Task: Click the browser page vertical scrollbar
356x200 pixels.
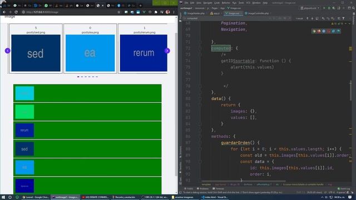Action: (176, 104)
